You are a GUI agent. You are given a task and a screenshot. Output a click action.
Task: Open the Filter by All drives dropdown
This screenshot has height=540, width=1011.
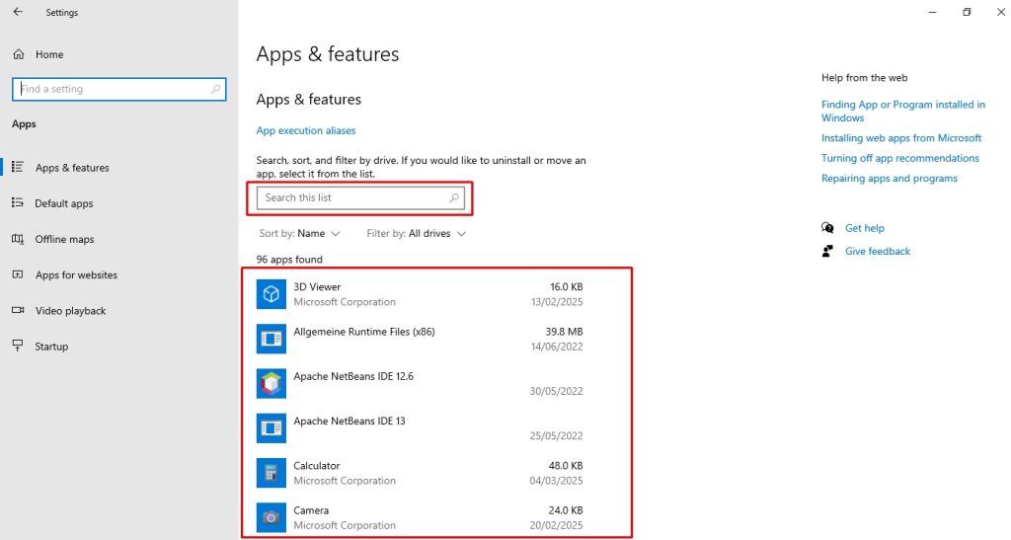[x=416, y=233]
